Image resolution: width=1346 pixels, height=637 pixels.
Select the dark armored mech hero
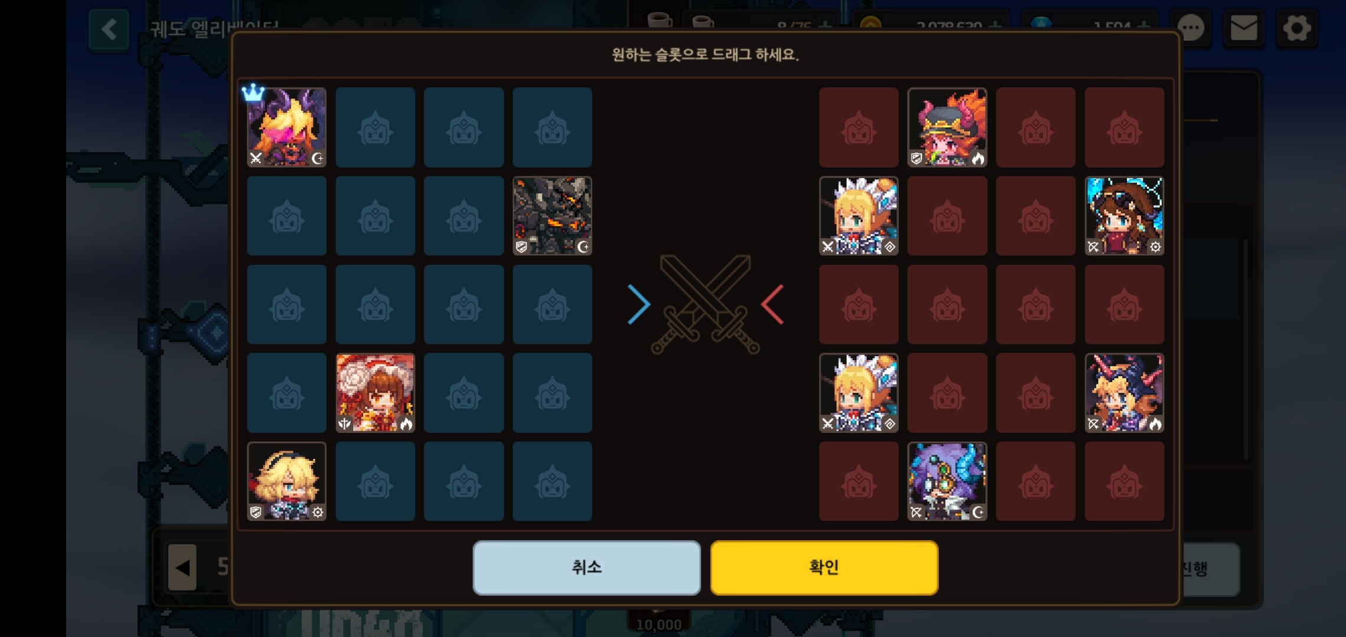[x=552, y=216]
